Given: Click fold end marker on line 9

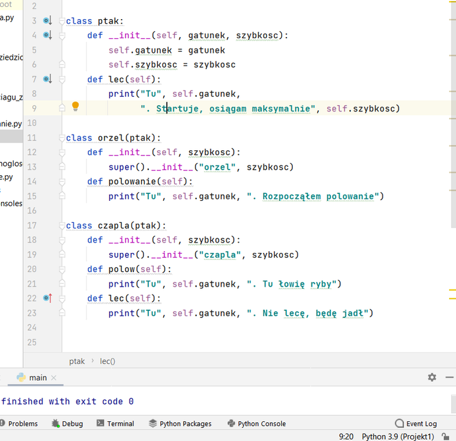Looking at the screenshot, I should pos(62,108).
